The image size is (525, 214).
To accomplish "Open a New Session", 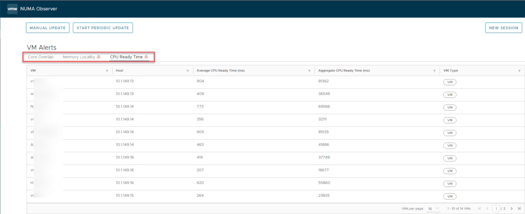I will (503, 28).
